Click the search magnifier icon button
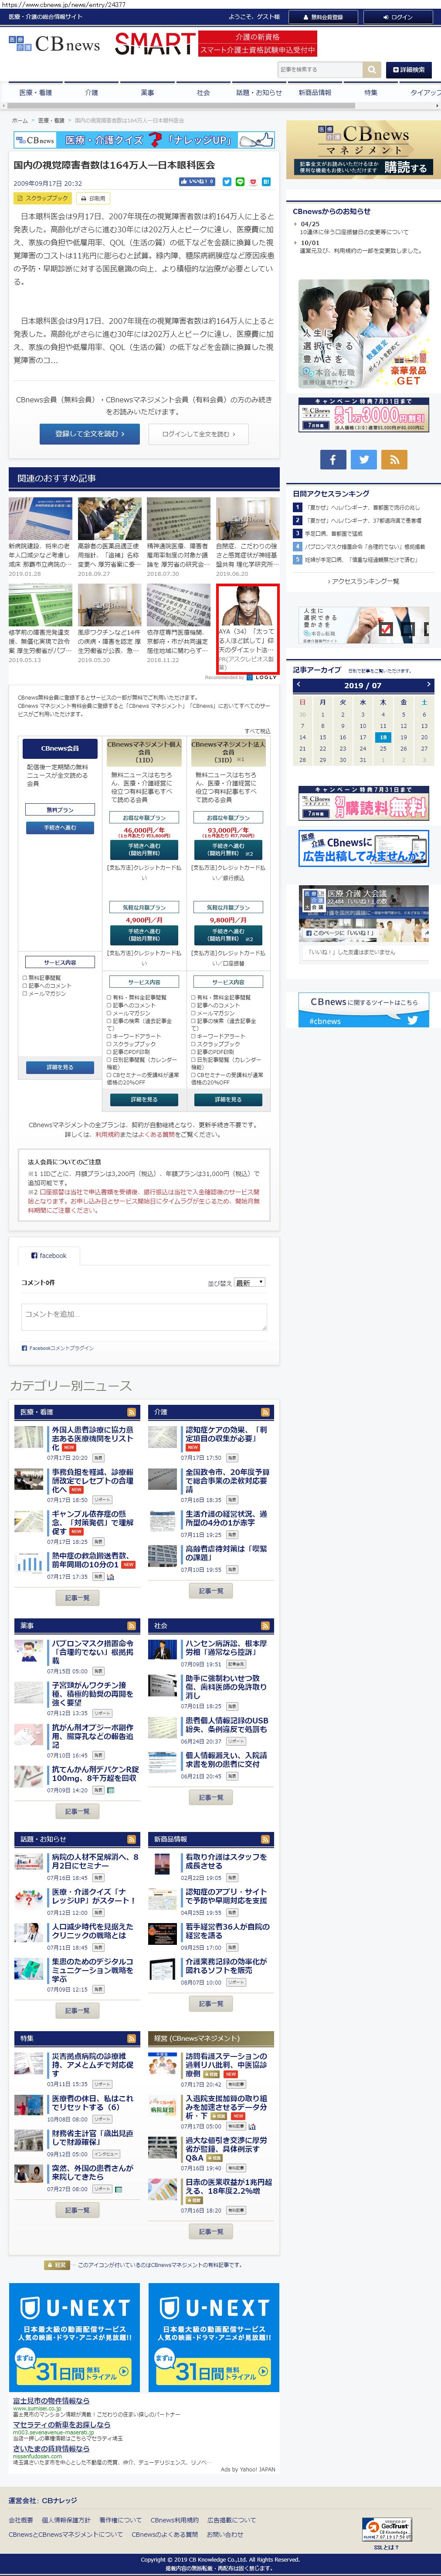 (x=372, y=70)
